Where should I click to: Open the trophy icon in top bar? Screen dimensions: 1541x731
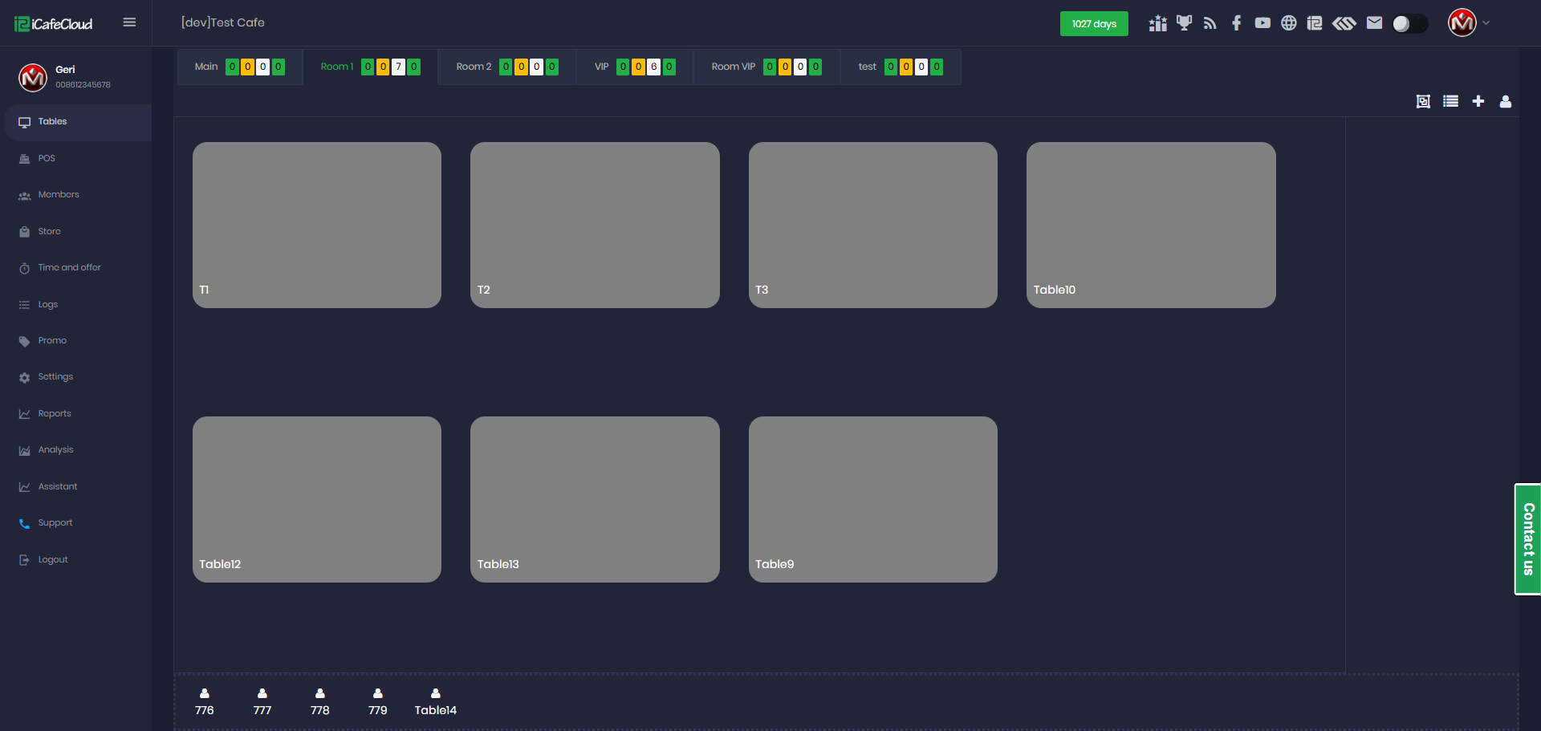(1184, 23)
